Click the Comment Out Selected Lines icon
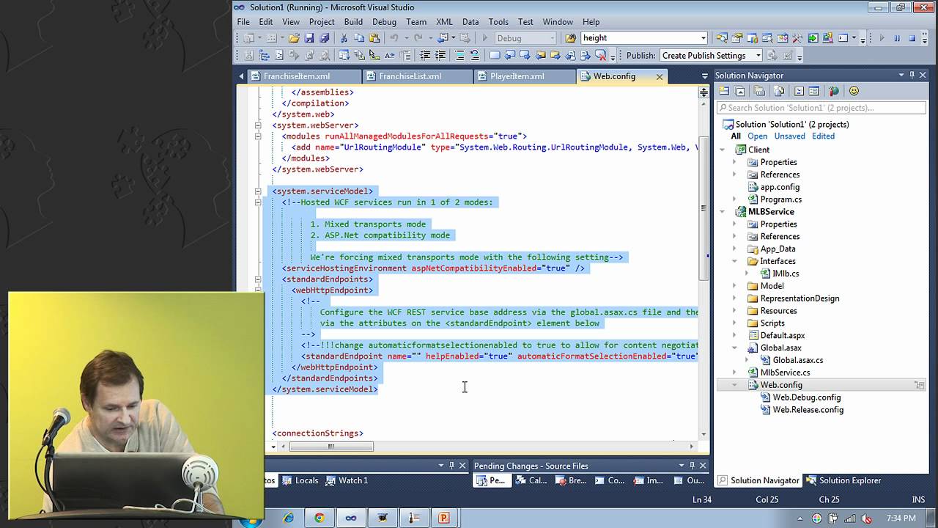The width and height of the screenshot is (938, 528). pyautogui.click(x=459, y=55)
